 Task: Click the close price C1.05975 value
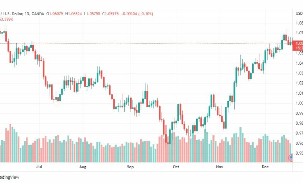click(x=110, y=14)
